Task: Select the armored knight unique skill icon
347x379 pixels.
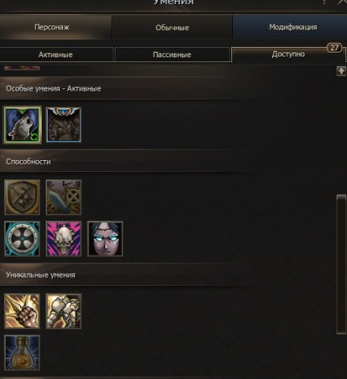Action: 64,311
